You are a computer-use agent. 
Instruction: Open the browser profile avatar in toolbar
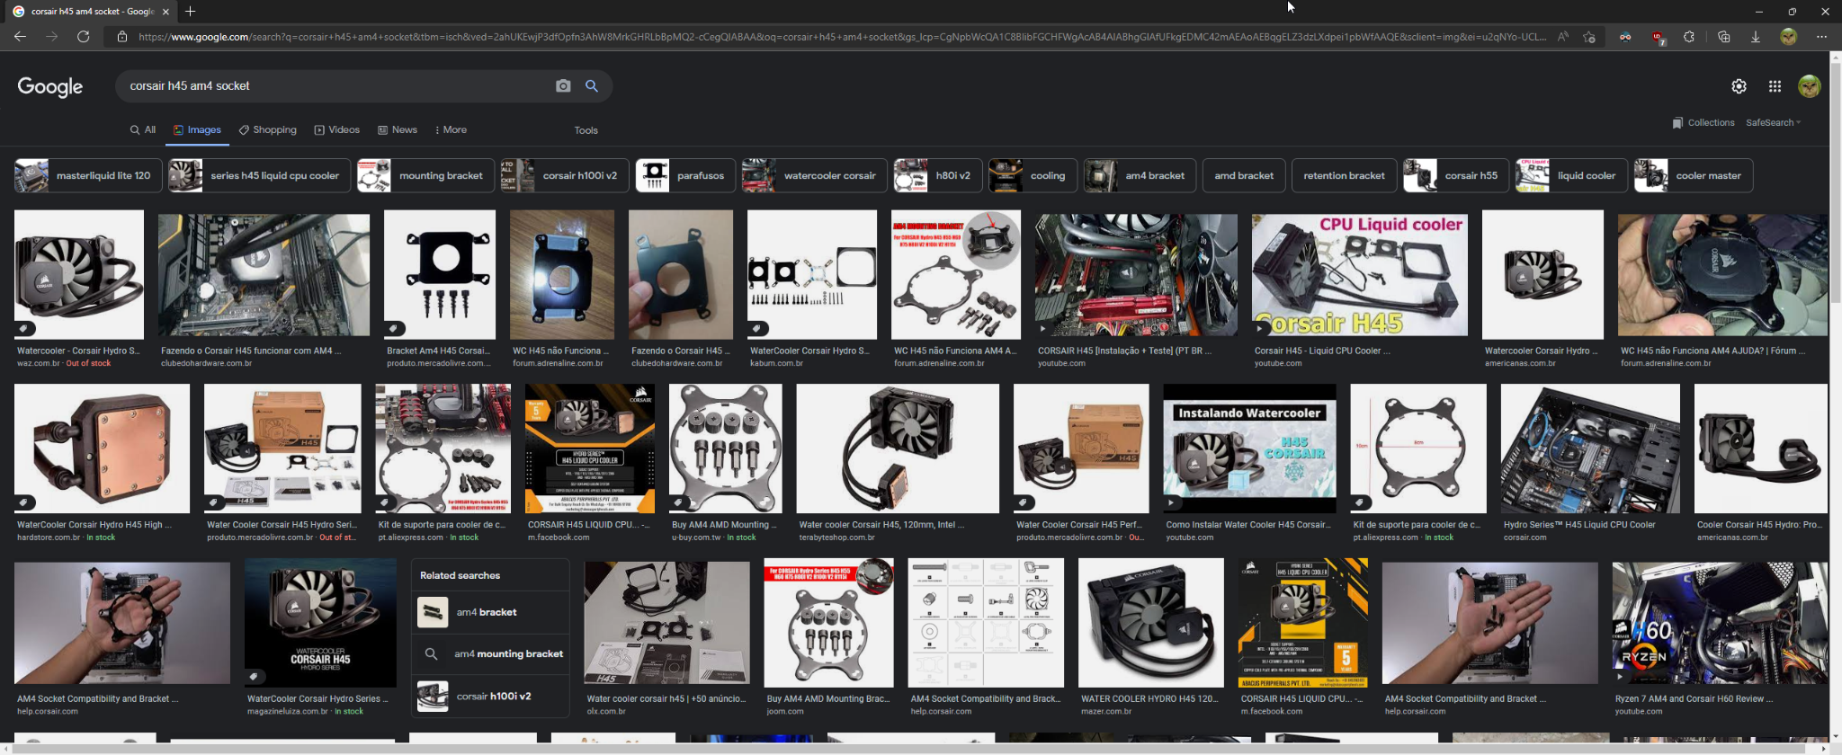pyautogui.click(x=1788, y=37)
